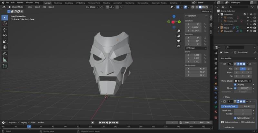258x133 pixels.
Task: Open the Material properties tab icon
Action: [x=216, y=112]
